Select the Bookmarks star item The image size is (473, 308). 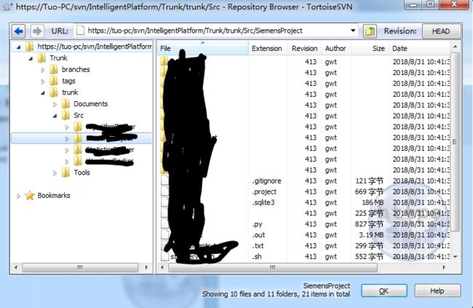pyautogui.click(x=54, y=195)
